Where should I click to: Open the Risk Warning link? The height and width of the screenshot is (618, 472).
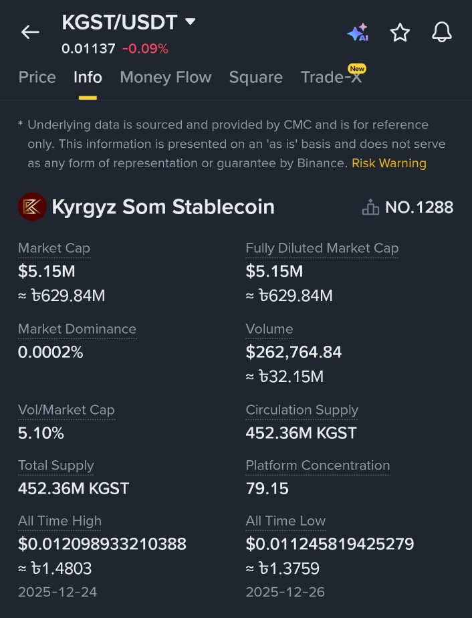pyautogui.click(x=388, y=163)
